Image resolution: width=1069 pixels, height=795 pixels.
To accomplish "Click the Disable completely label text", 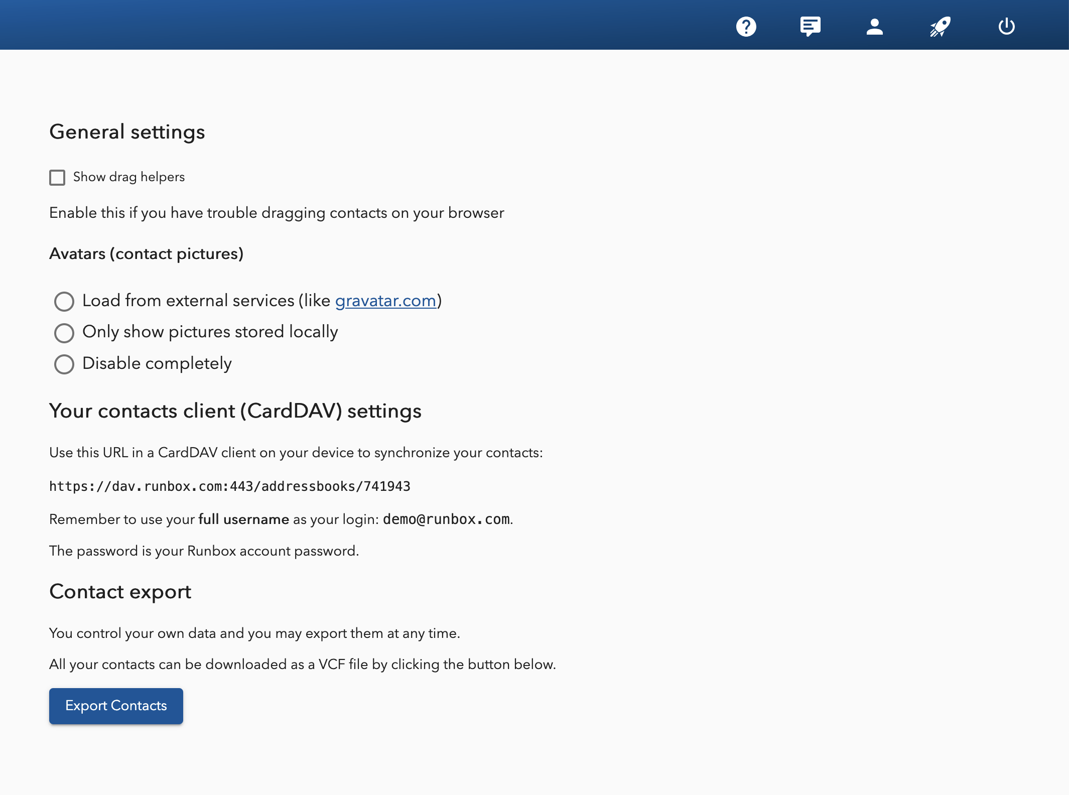I will 157,363.
